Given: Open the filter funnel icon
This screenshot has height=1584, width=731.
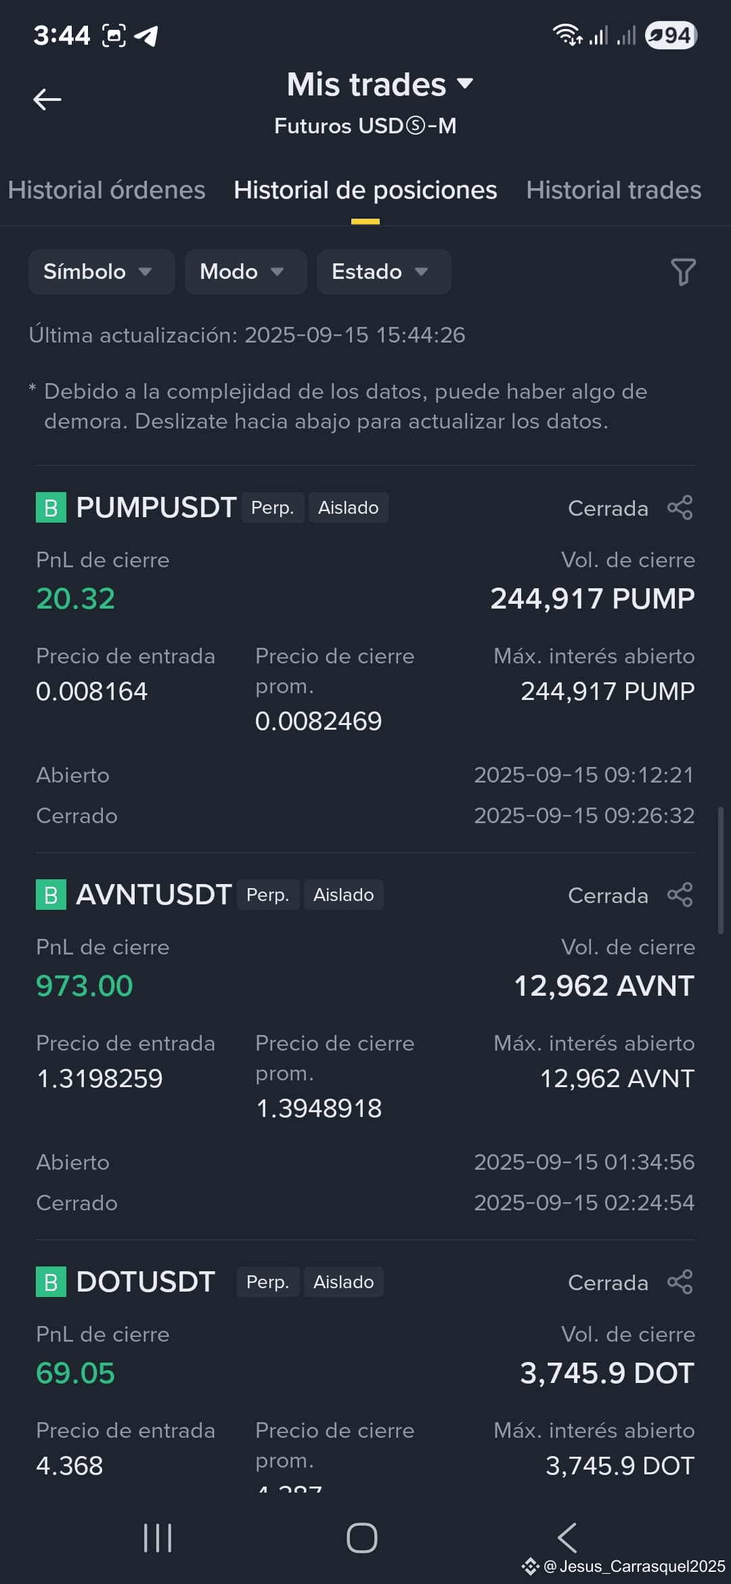Looking at the screenshot, I should pyautogui.click(x=683, y=272).
